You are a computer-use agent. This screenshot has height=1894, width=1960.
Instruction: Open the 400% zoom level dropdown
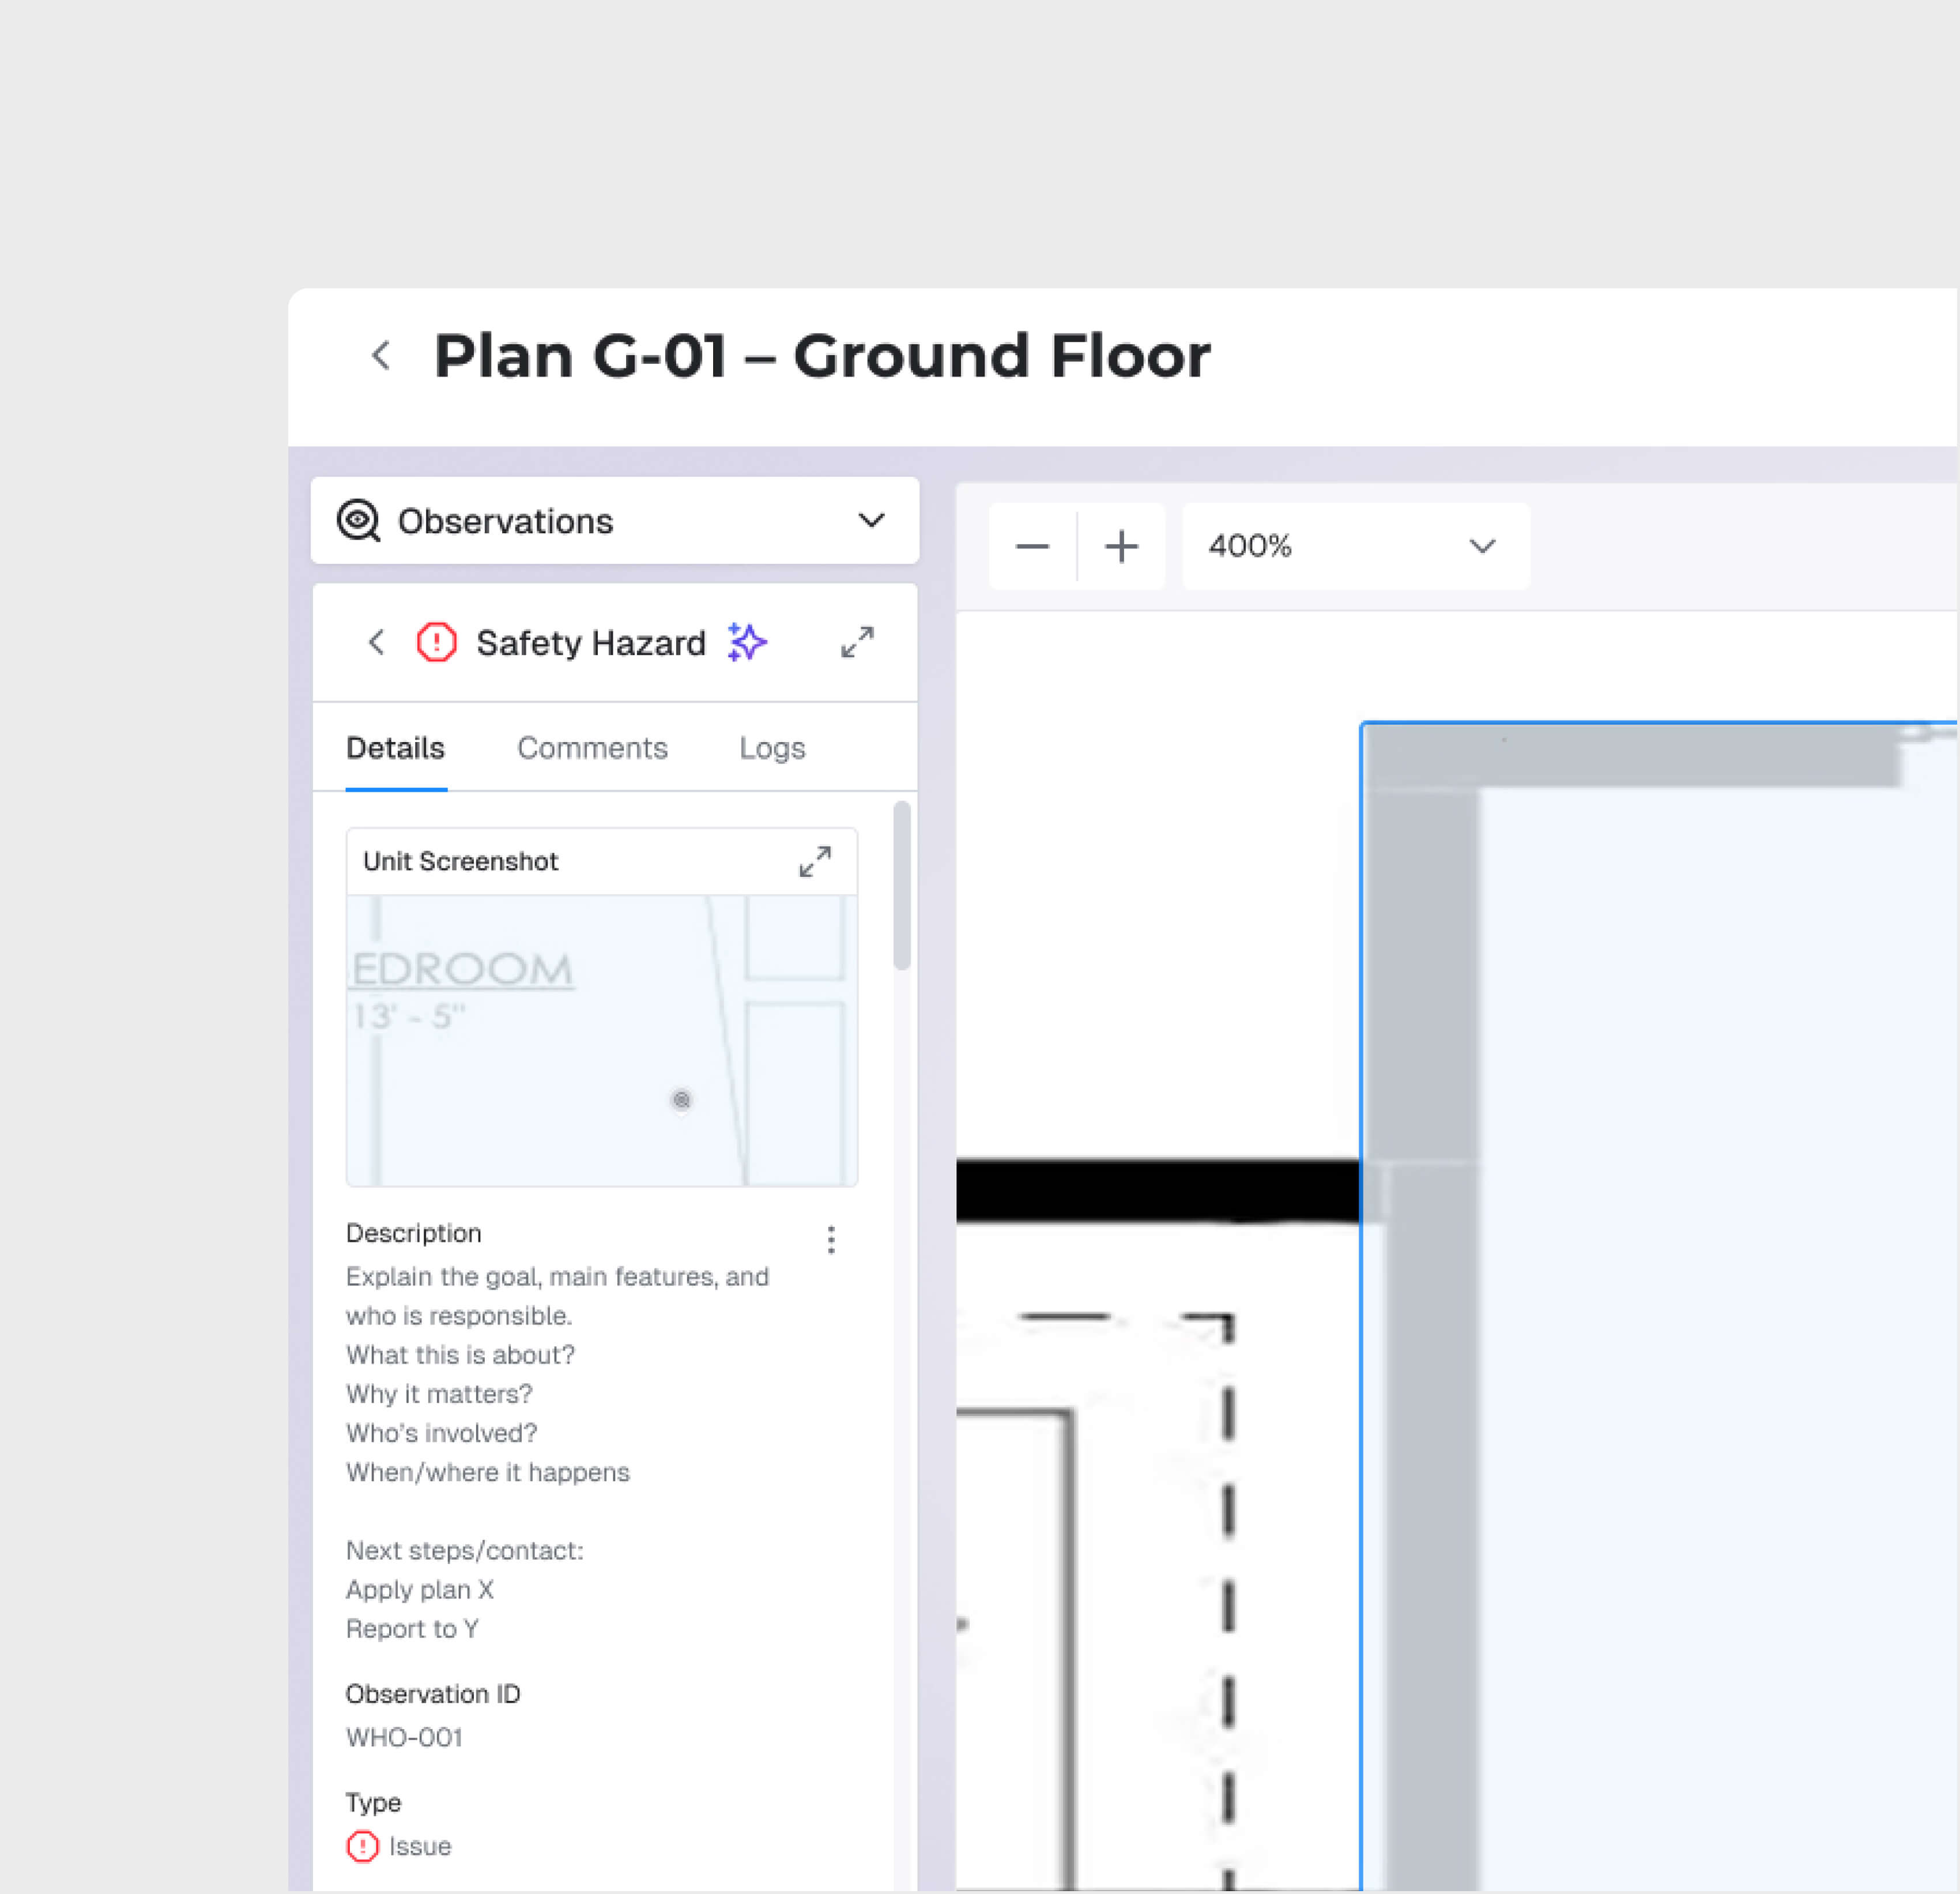1355,546
